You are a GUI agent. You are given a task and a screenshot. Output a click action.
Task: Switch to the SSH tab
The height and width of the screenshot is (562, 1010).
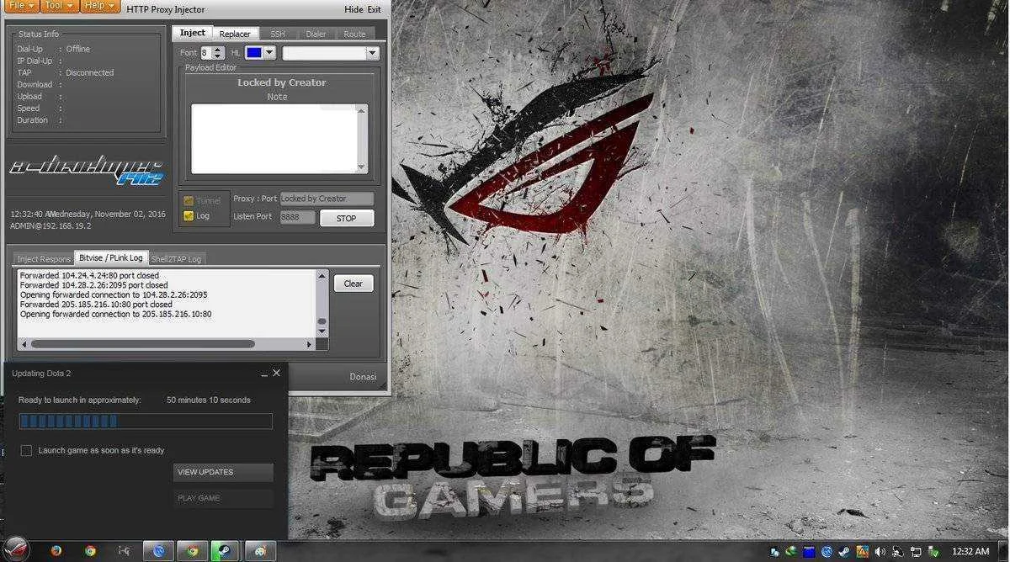278,34
